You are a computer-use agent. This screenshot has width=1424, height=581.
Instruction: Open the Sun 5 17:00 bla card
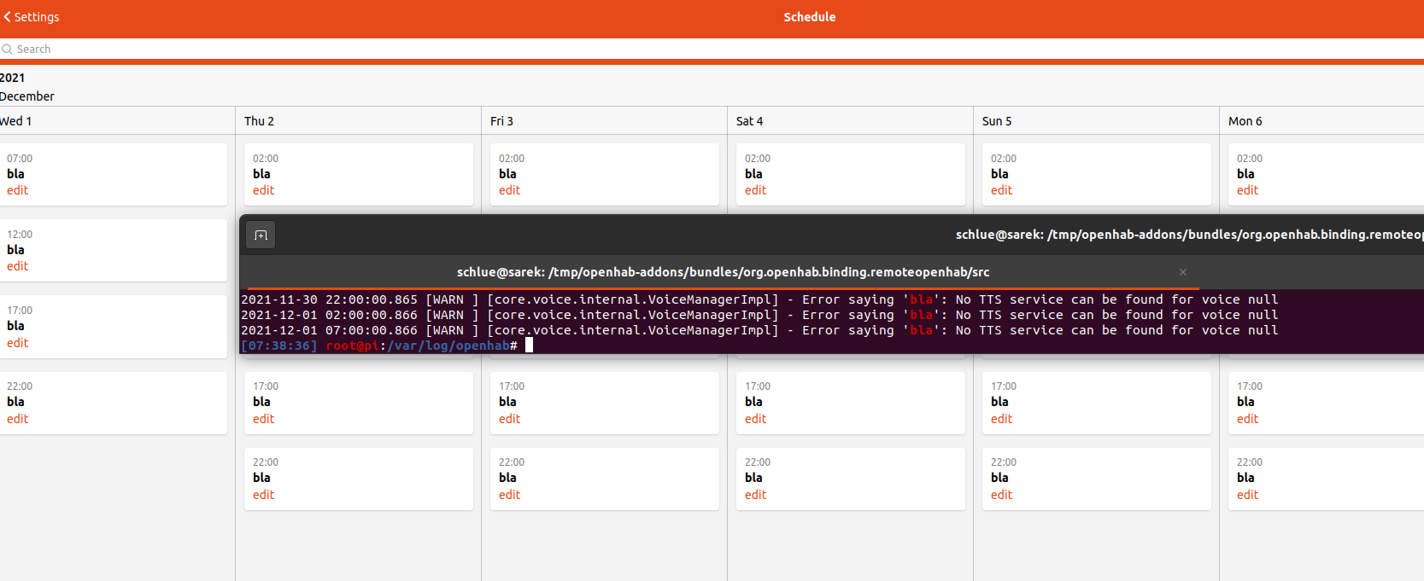1096,402
